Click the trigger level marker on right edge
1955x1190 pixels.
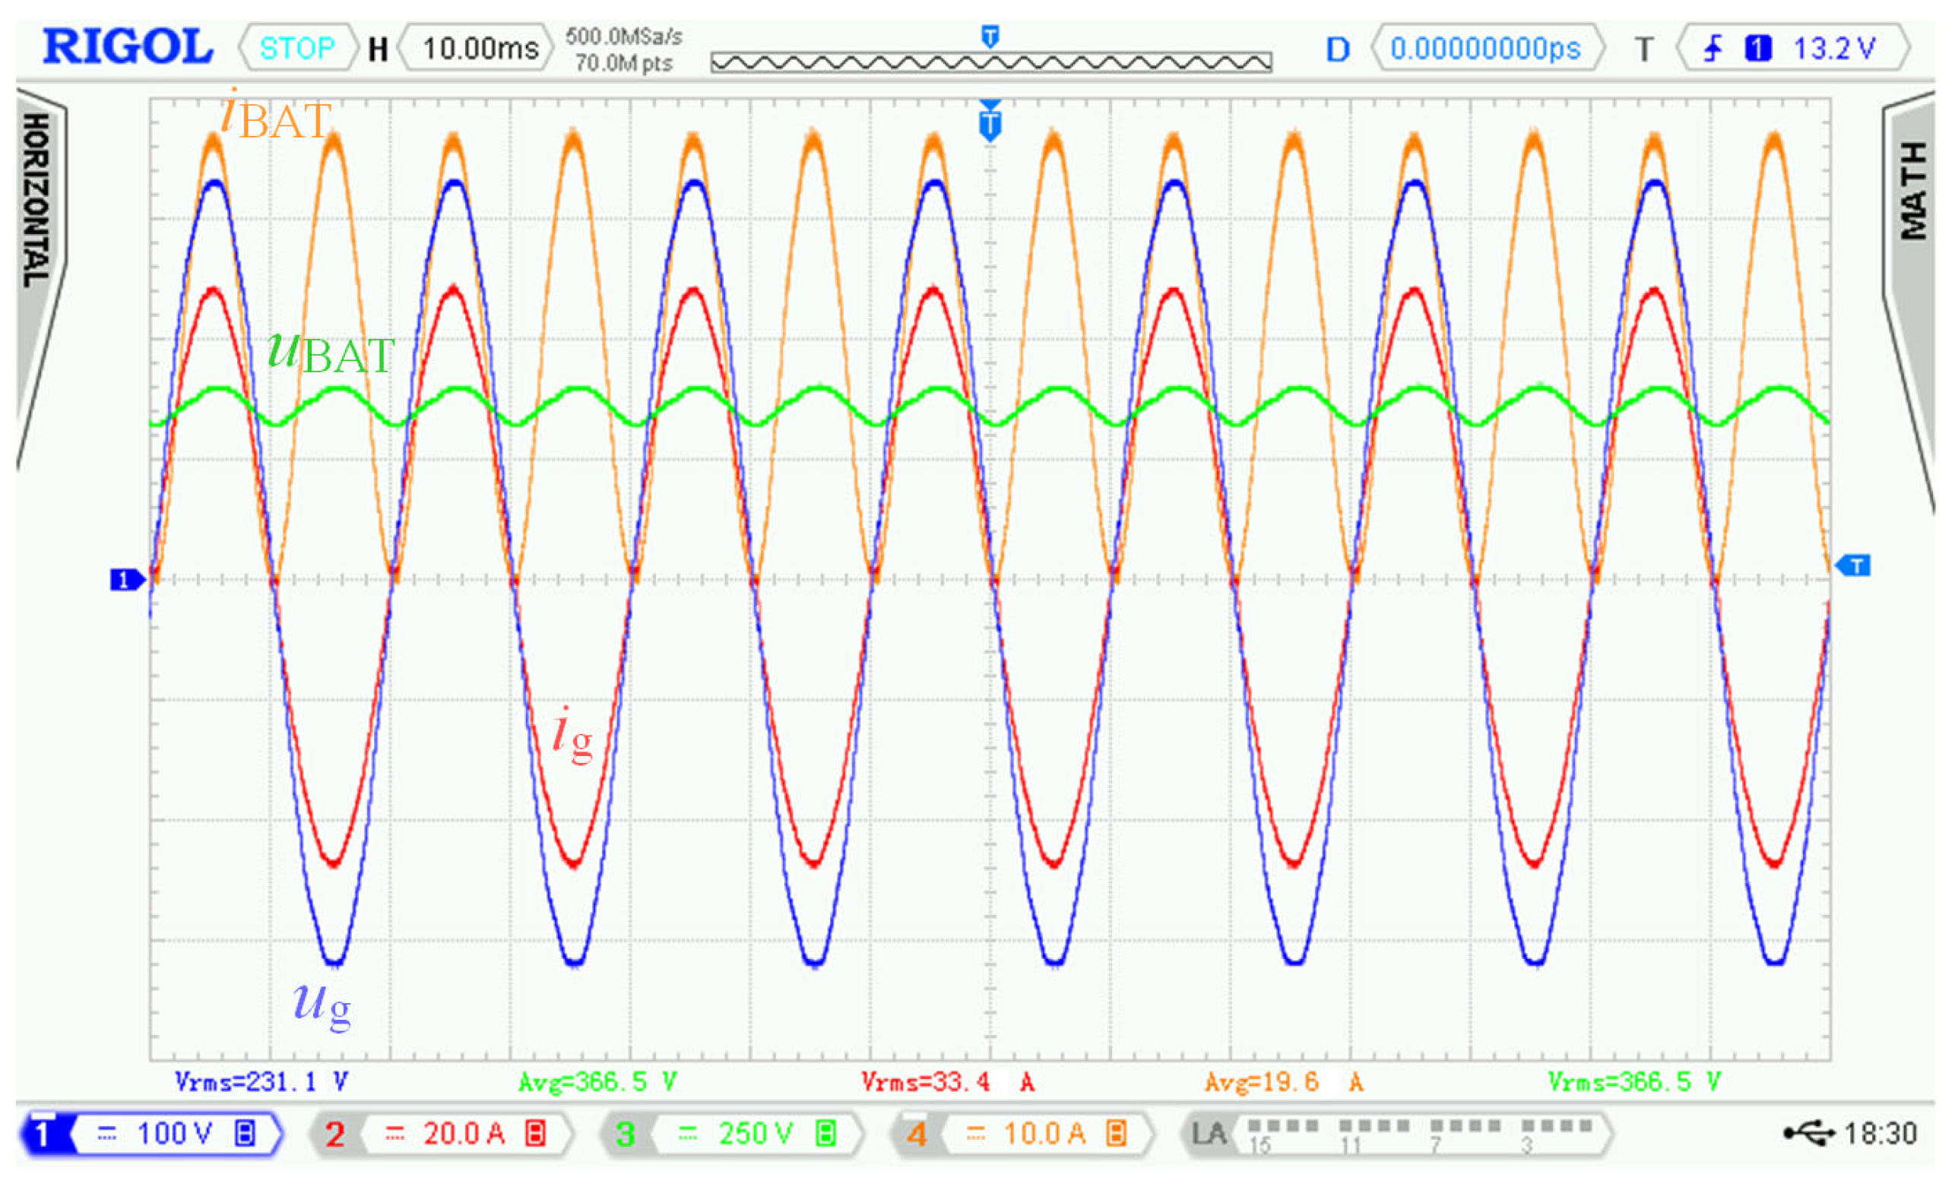tap(1855, 565)
